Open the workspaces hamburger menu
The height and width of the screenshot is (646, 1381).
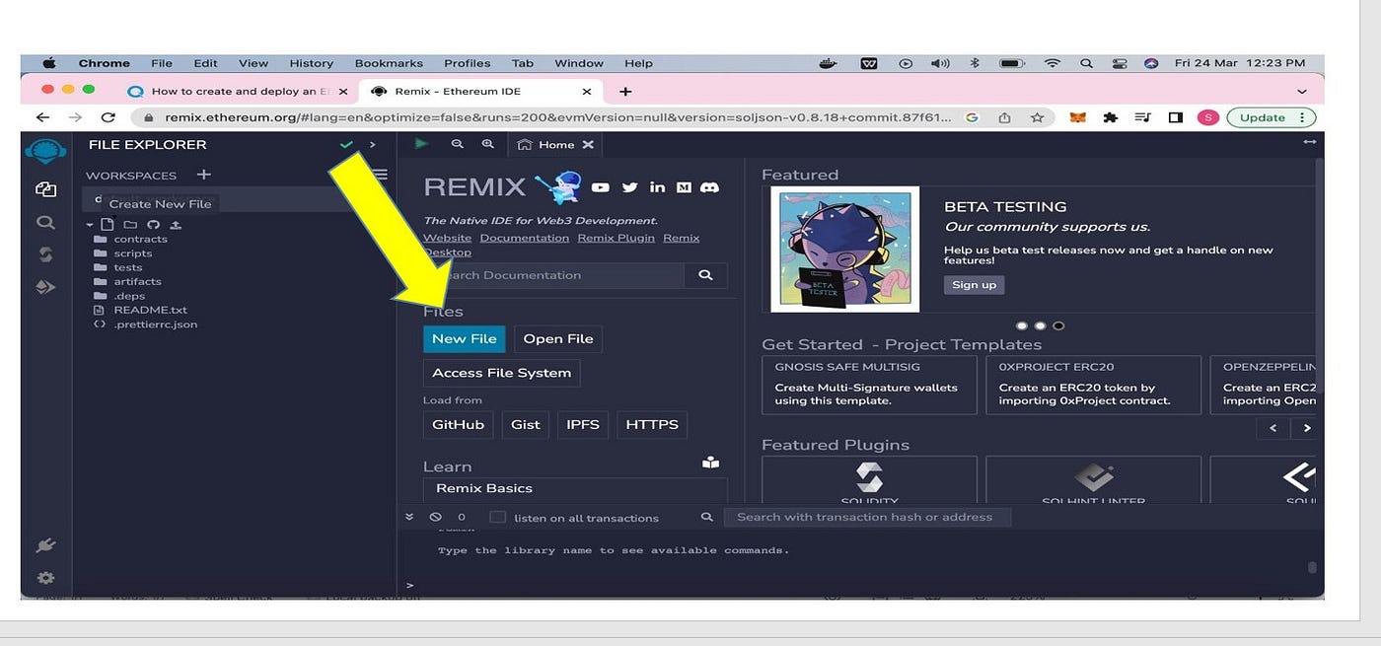(x=378, y=175)
